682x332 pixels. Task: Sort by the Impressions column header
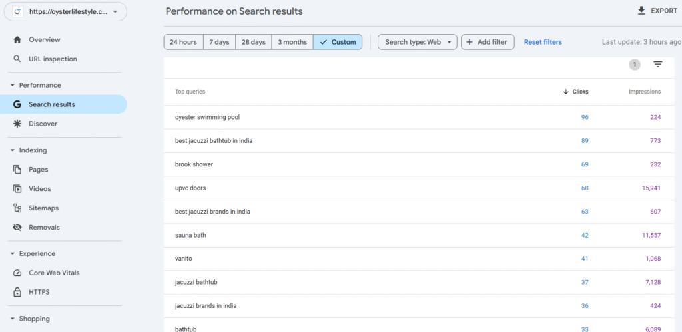tap(645, 92)
